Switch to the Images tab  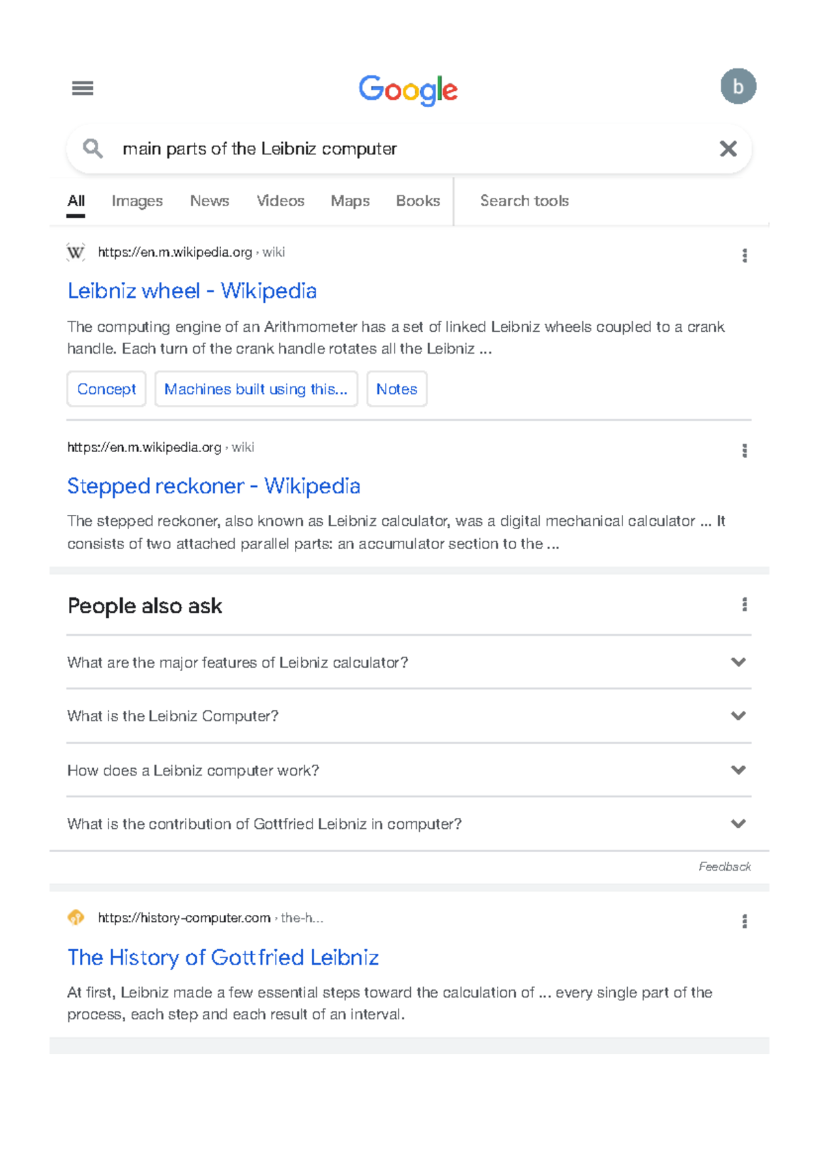(137, 201)
